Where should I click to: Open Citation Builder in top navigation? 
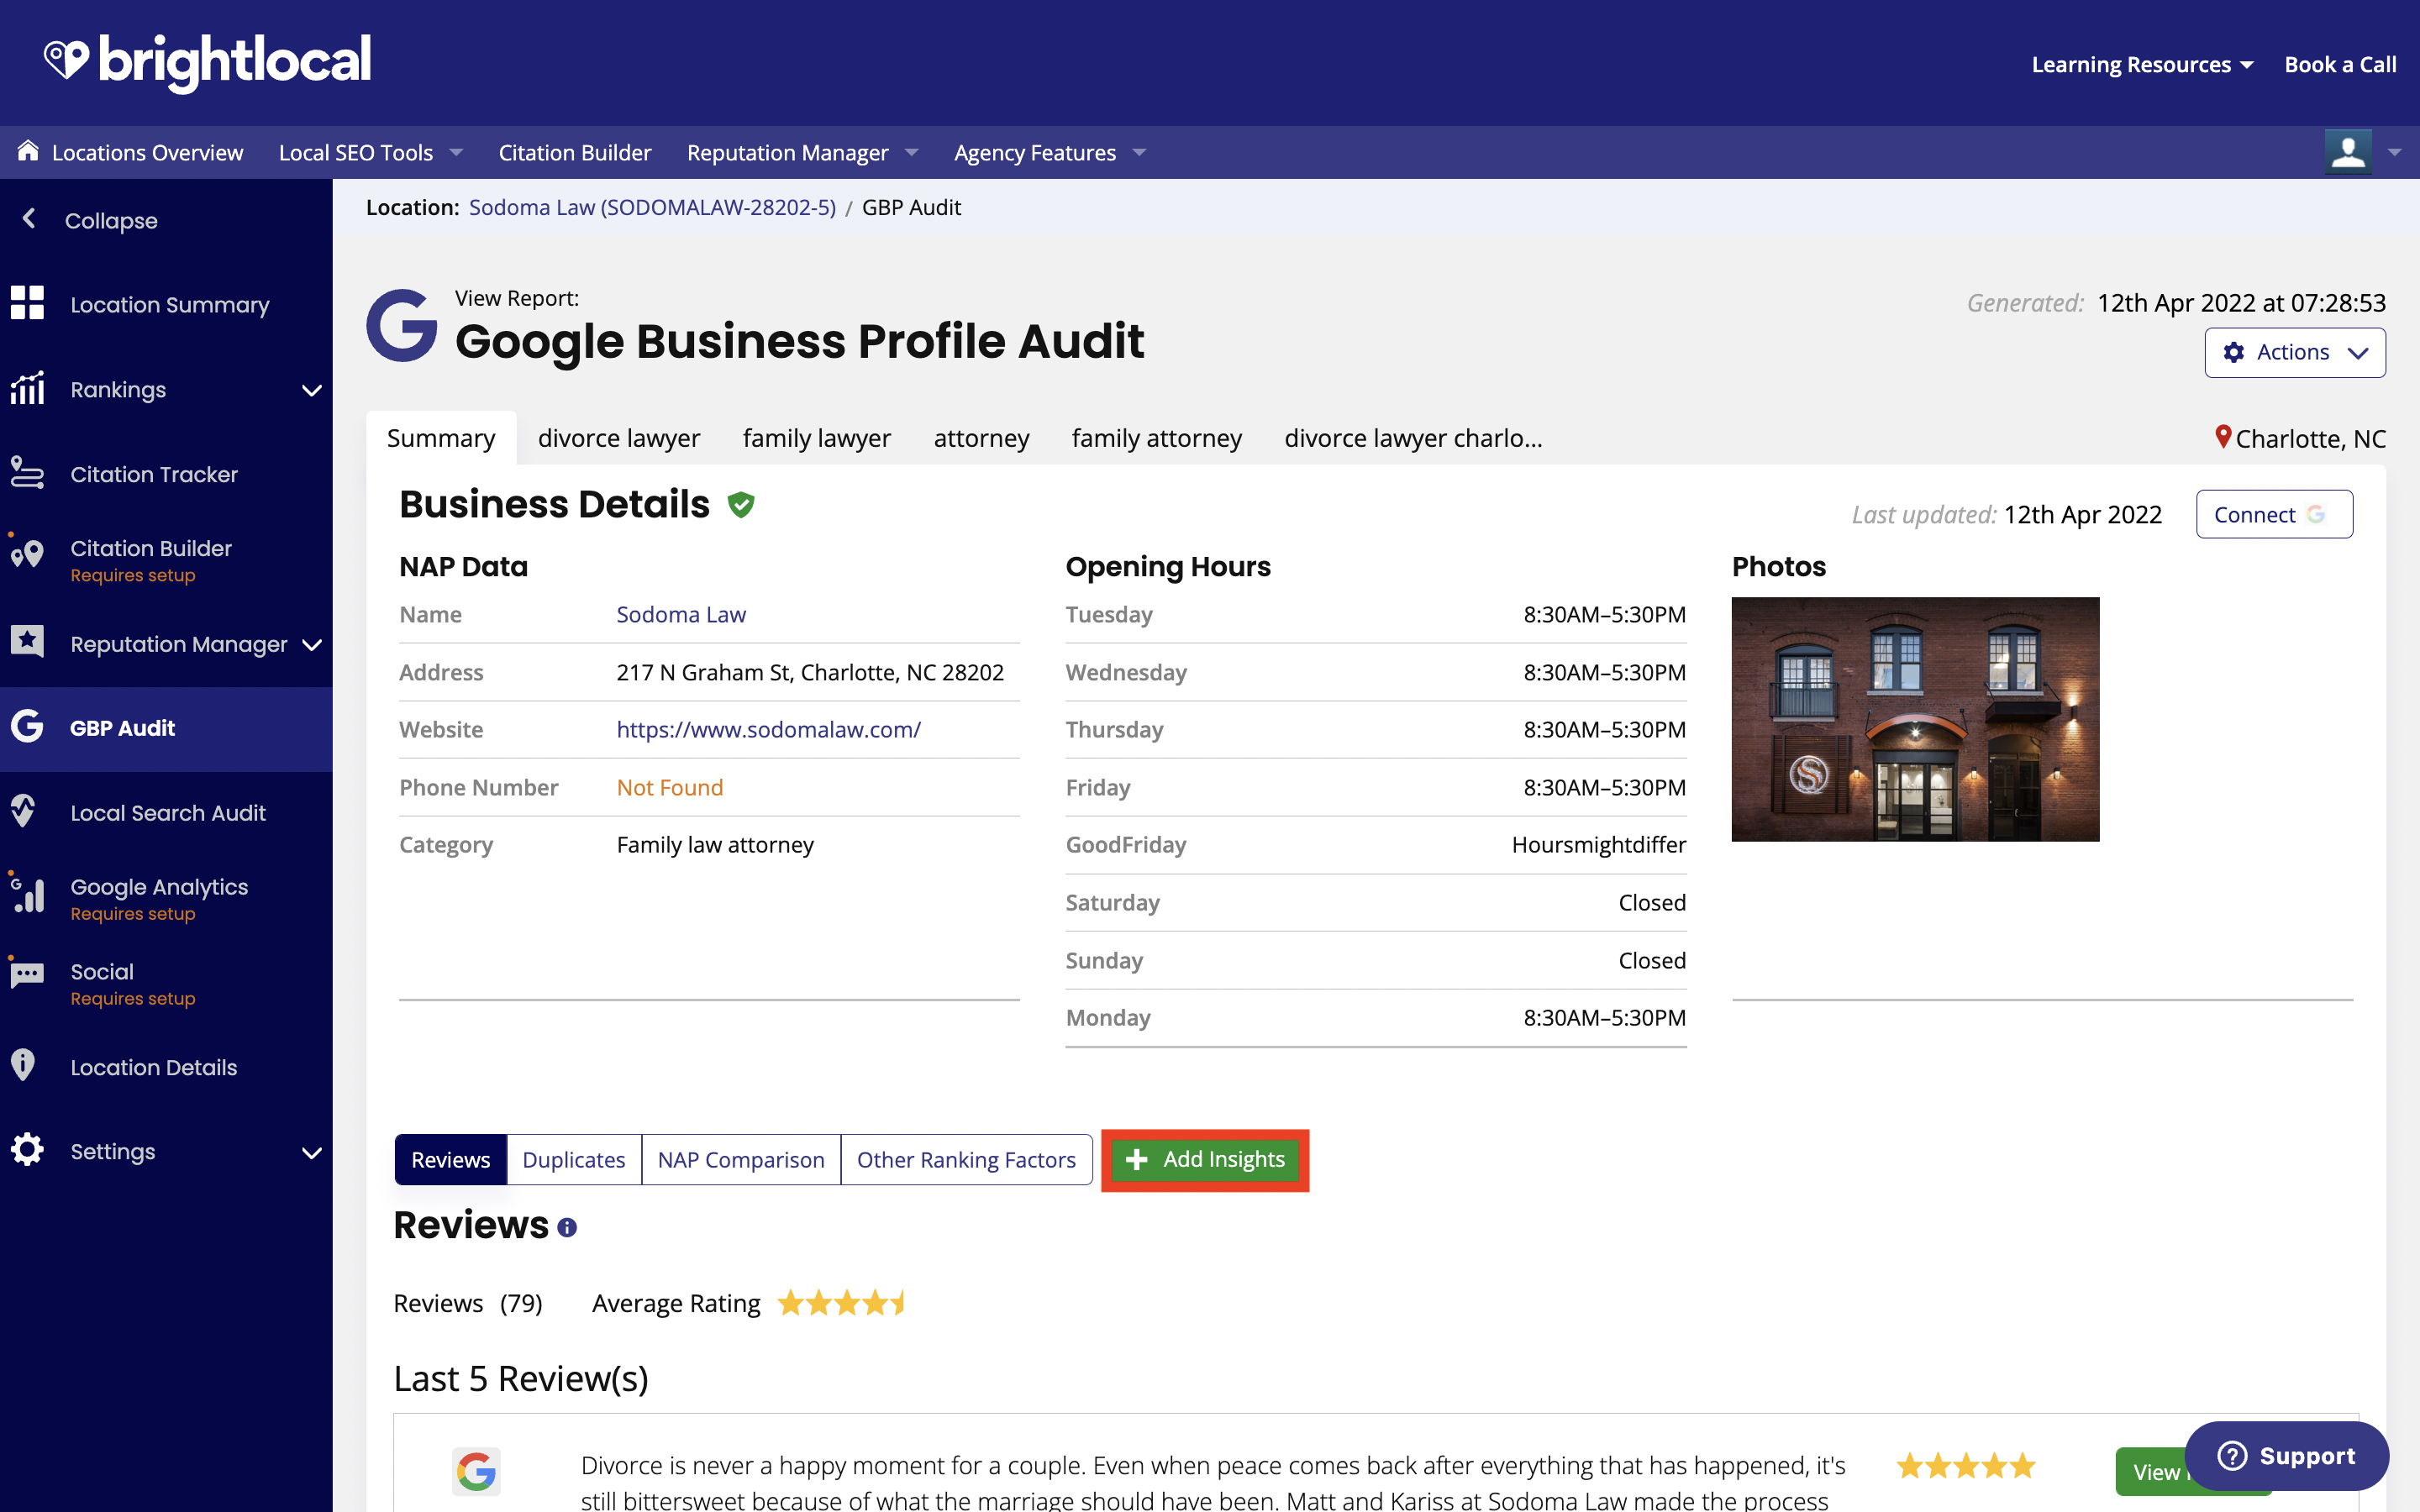click(575, 152)
